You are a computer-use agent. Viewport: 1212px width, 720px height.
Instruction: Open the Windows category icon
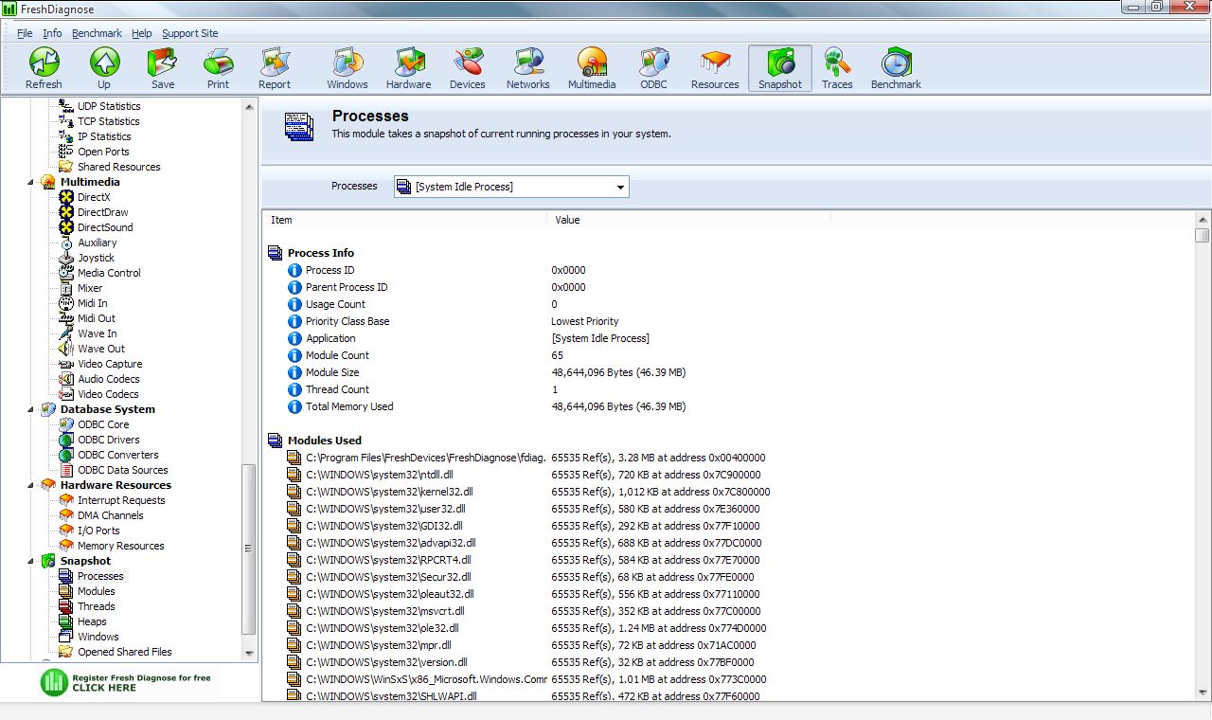pos(348,68)
